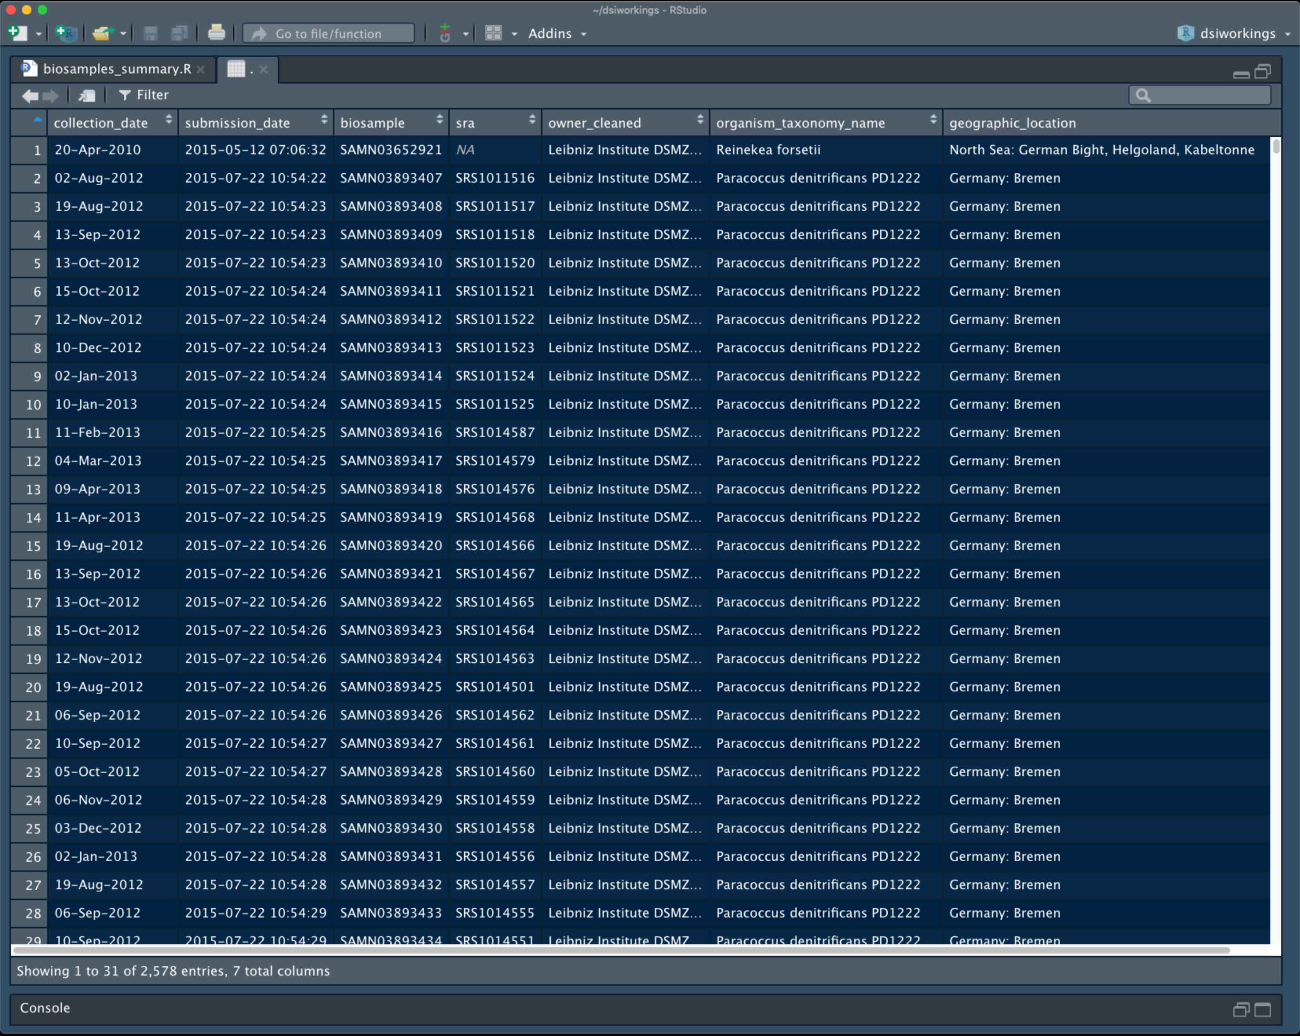The image size is (1300, 1036).
Task: Click the Save current document icon
Action: 151,33
